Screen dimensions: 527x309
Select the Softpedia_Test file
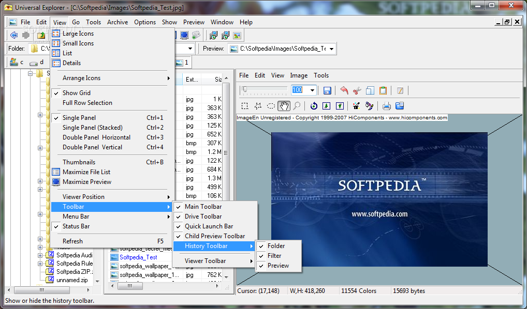point(138,257)
